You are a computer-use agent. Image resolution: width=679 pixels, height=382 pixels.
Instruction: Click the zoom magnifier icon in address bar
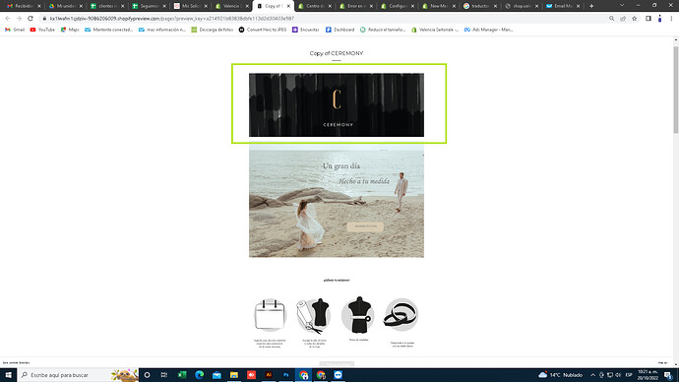coord(611,19)
